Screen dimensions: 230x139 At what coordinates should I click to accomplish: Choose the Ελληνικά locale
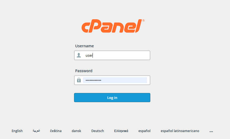point(121,131)
